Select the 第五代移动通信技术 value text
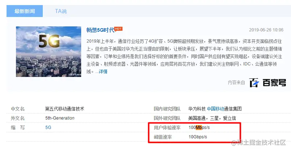This screenshot has width=291, height=151. pos(65,109)
